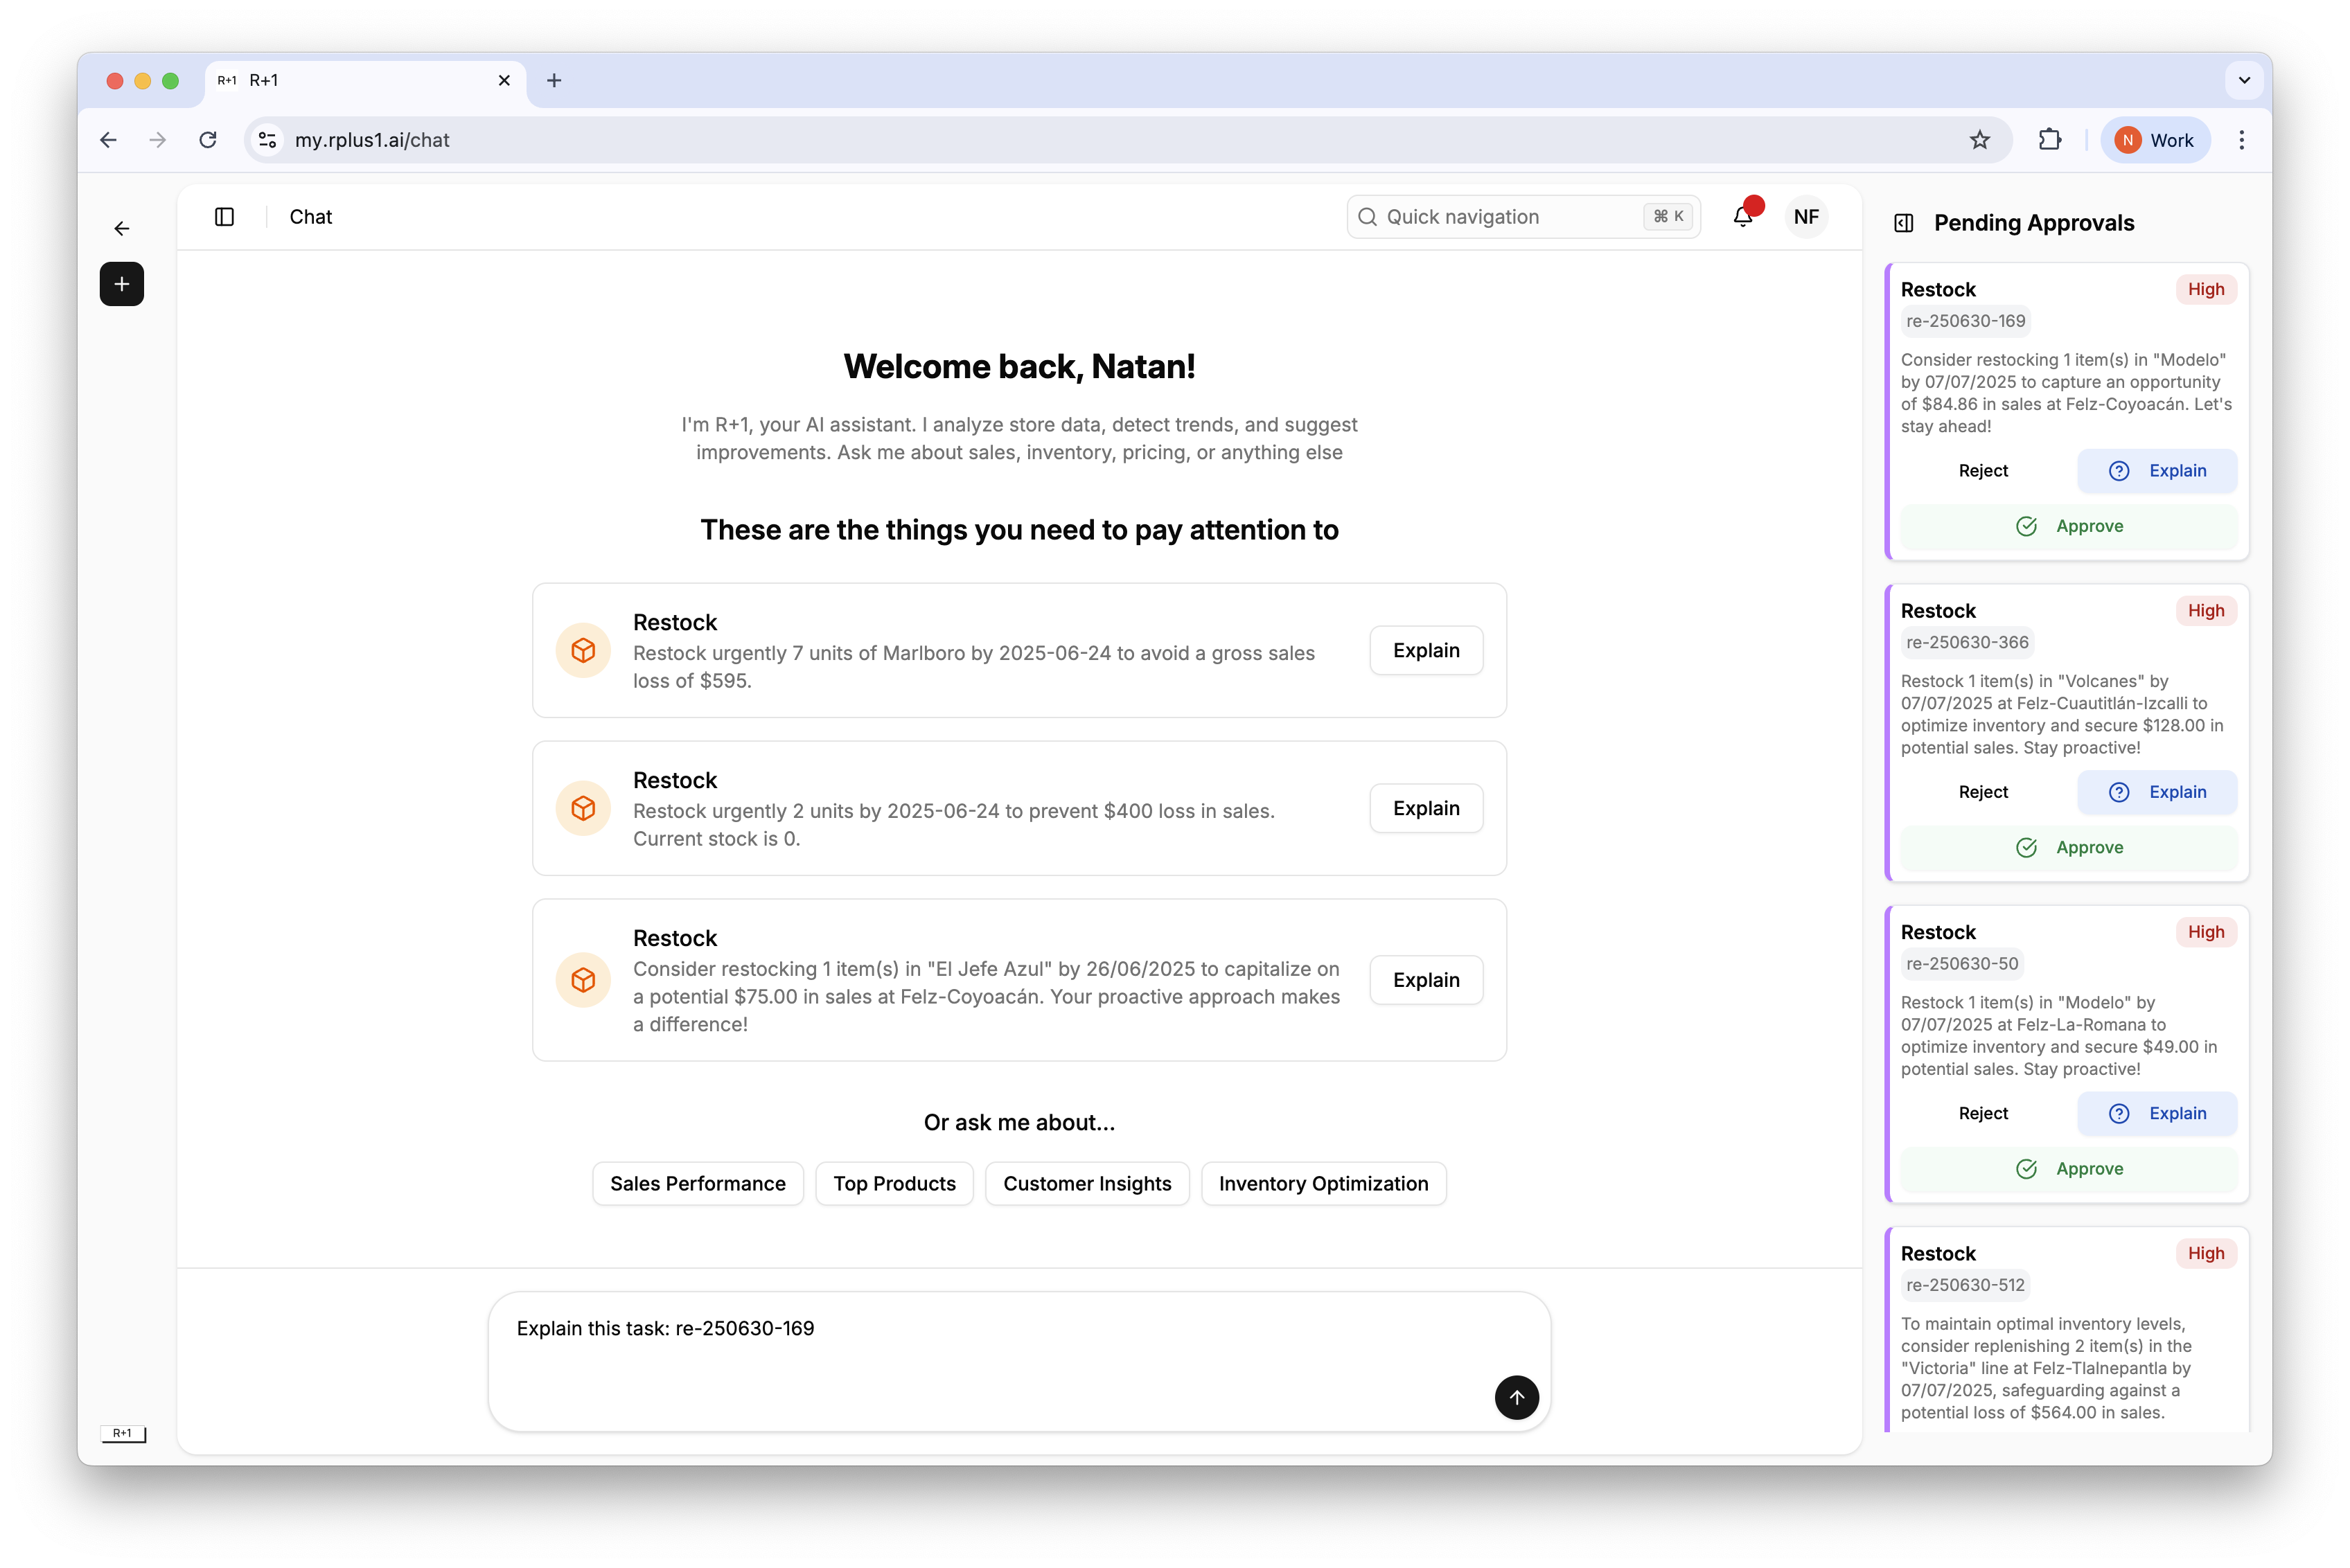
Task: Click the Marlboro restock box icon
Action: (583, 650)
